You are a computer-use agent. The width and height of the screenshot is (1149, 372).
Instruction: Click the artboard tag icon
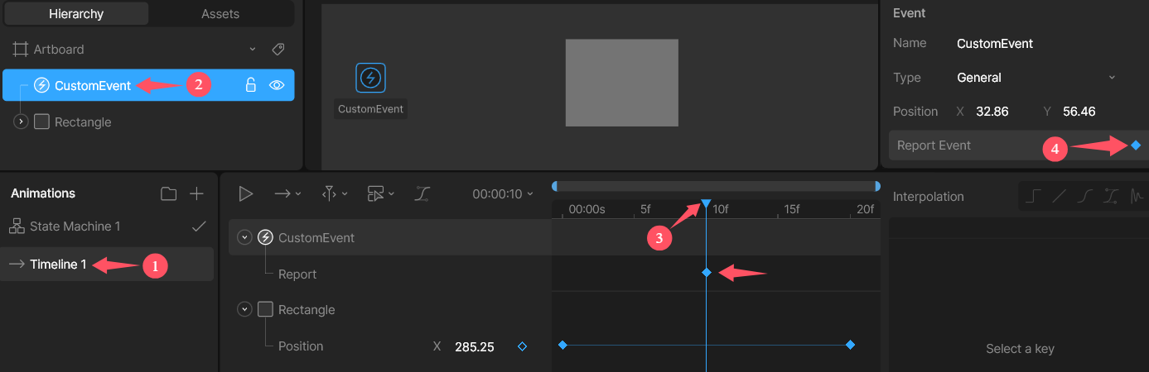278,50
